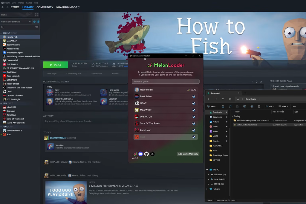Click the Beat Saber row checkmark
The image size is (306, 204).
point(194,96)
